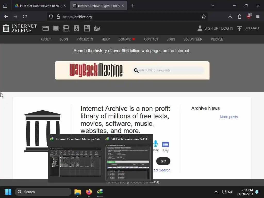Screen dimensions: 264x198
Task: Open the Video film-strip icon
Action: pyautogui.click(x=66, y=28)
